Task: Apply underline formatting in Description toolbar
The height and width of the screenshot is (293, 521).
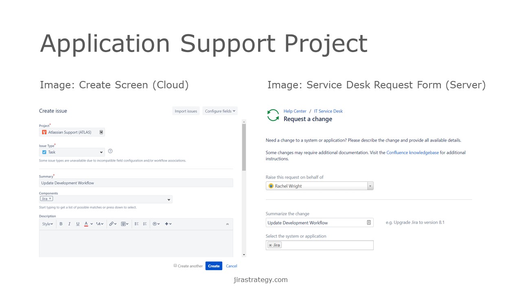Action: (78, 224)
